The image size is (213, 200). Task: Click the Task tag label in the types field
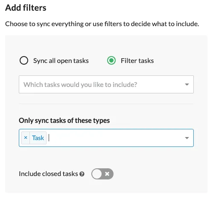[x=38, y=138]
